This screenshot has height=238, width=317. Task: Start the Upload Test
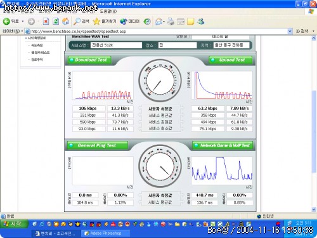click(231, 60)
